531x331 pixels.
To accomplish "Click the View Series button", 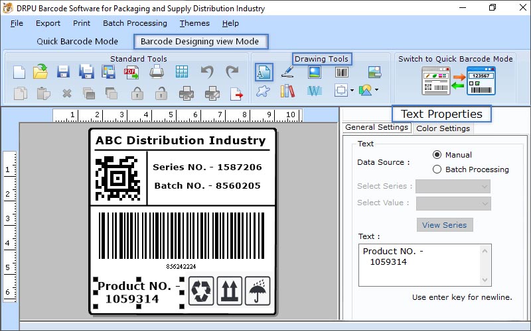I will pos(445,225).
